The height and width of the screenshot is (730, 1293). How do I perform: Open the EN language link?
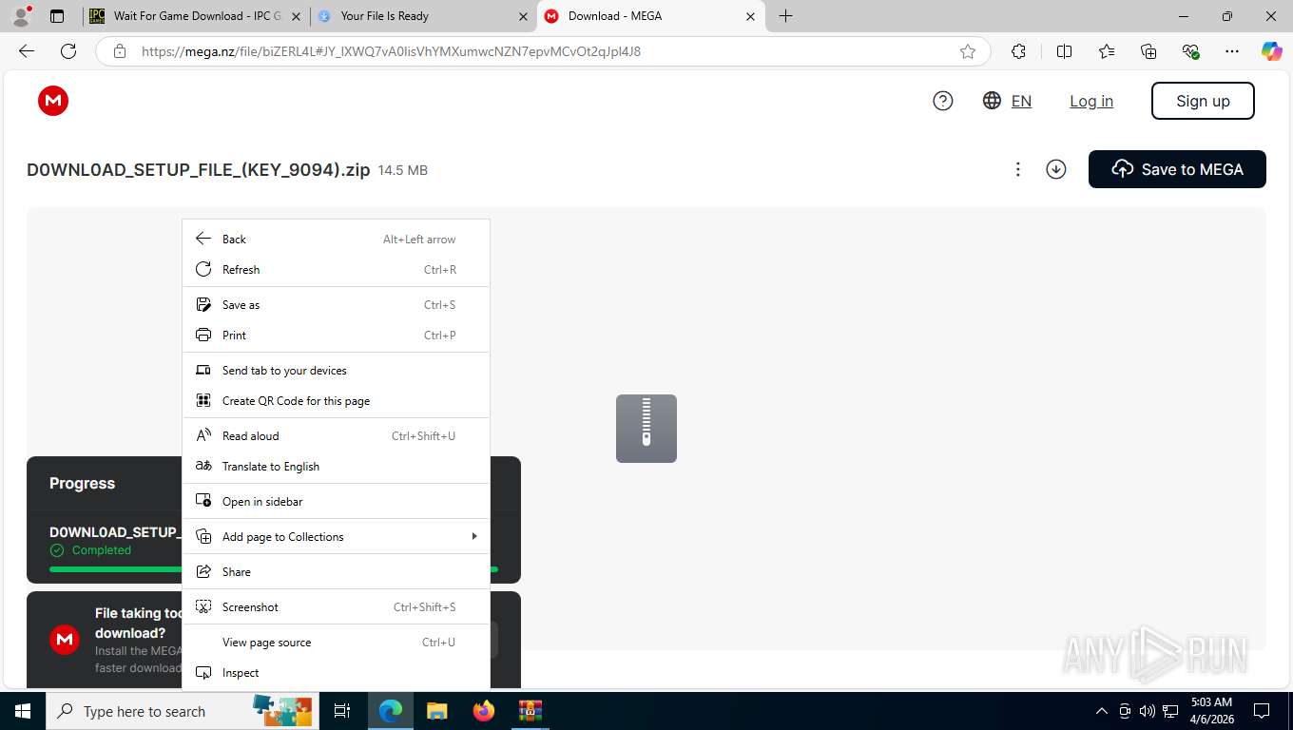click(1021, 101)
